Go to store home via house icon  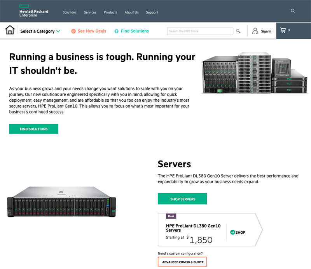click(10, 30)
